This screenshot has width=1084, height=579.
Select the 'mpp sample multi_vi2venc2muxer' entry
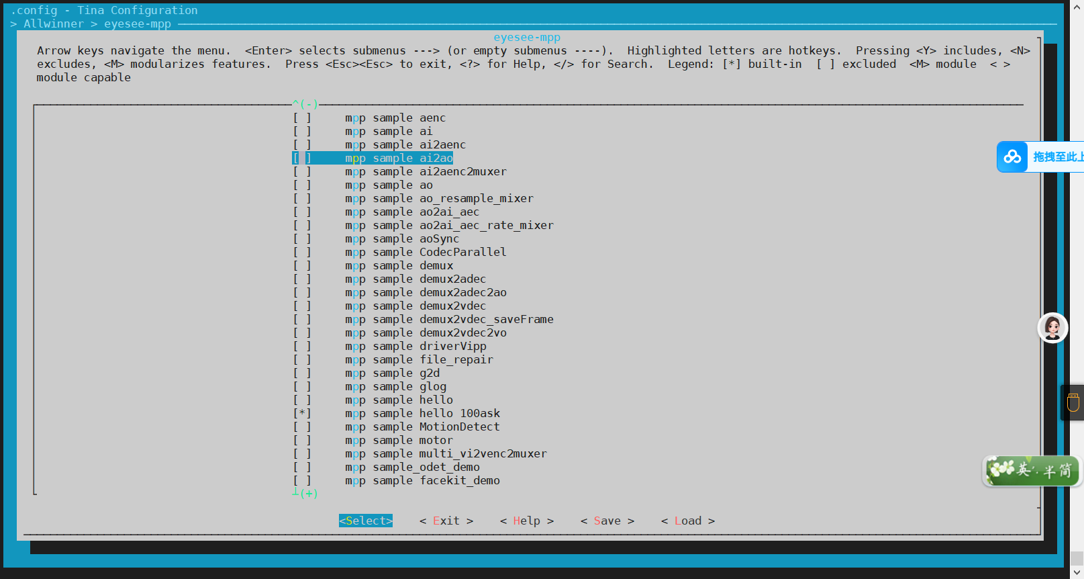pyautogui.click(x=446, y=454)
